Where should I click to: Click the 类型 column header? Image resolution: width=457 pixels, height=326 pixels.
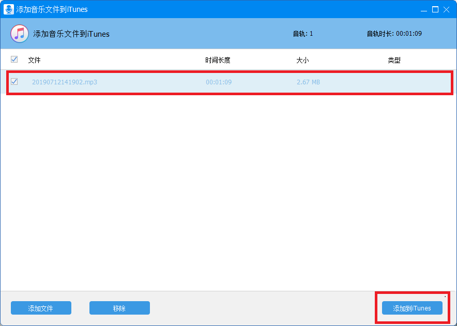[x=394, y=60]
